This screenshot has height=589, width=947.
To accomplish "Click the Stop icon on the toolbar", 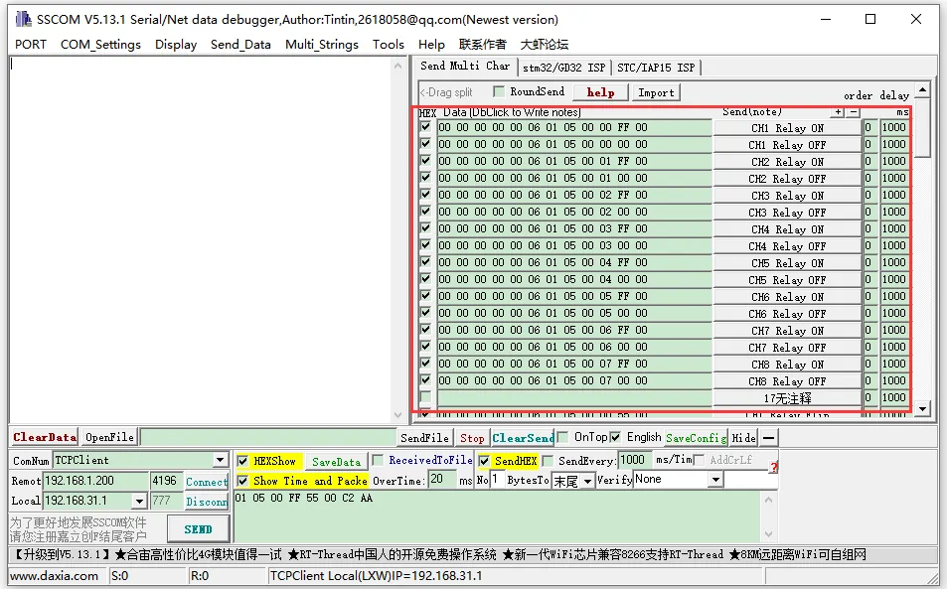I will [472, 437].
